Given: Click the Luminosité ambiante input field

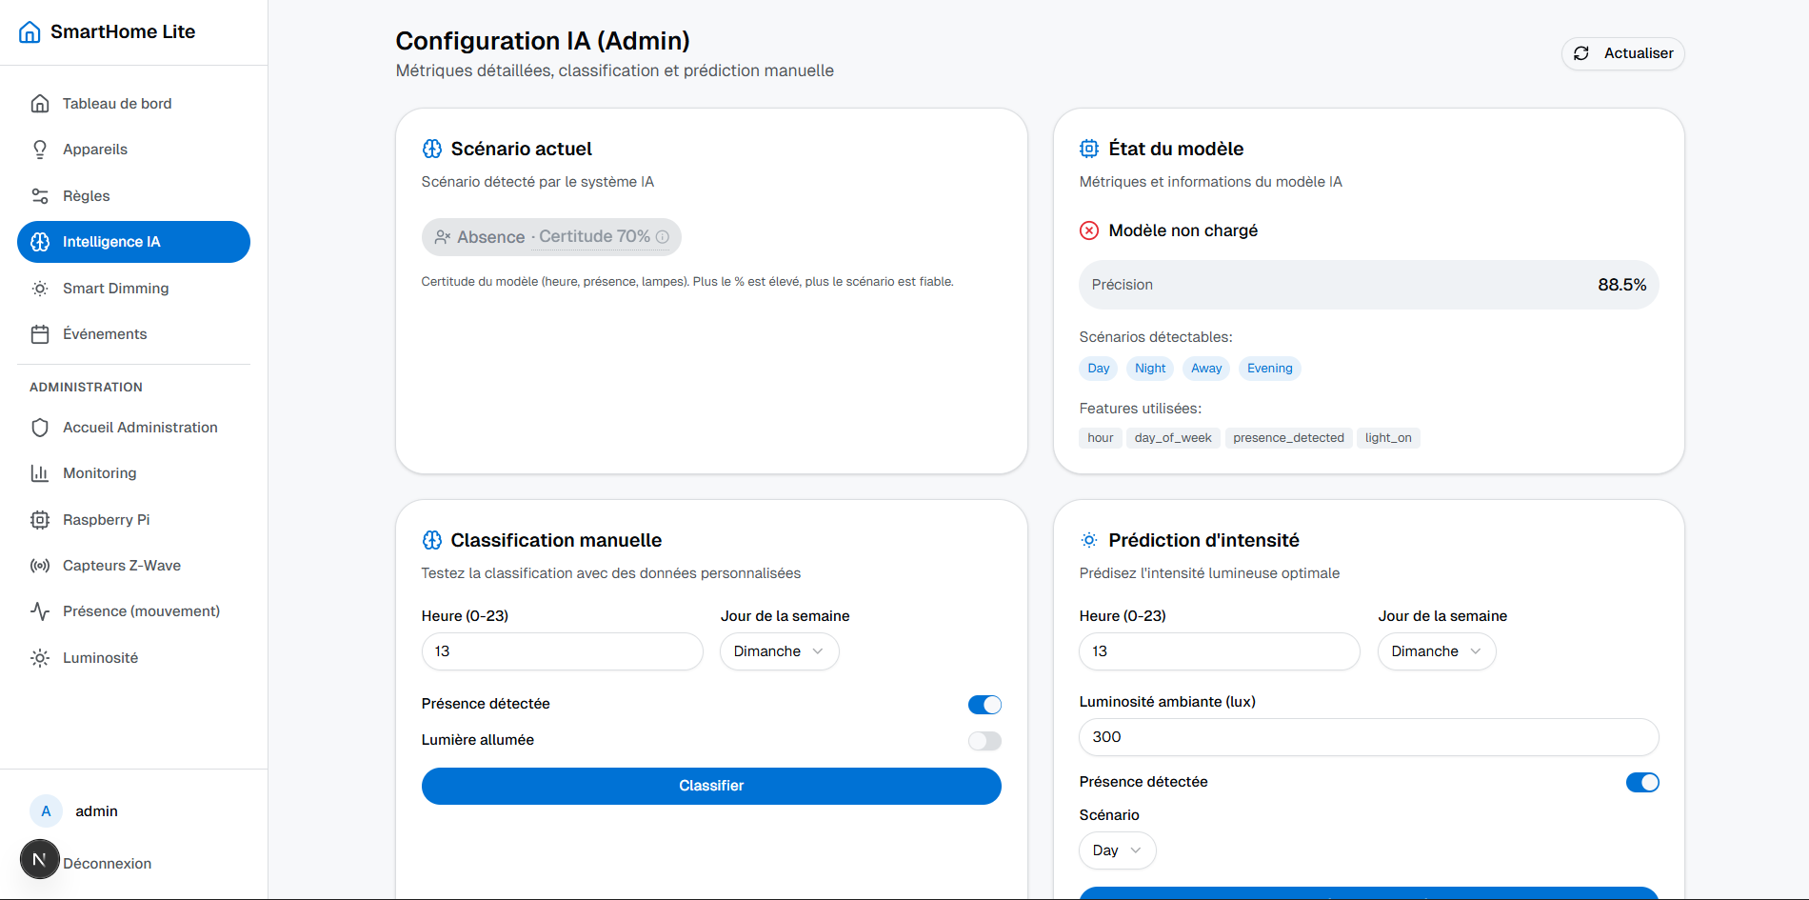Looking at the screenshot, I should [1368, 736].
